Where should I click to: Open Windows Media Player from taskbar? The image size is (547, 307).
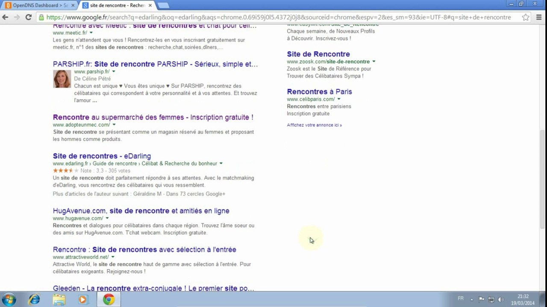83,300
